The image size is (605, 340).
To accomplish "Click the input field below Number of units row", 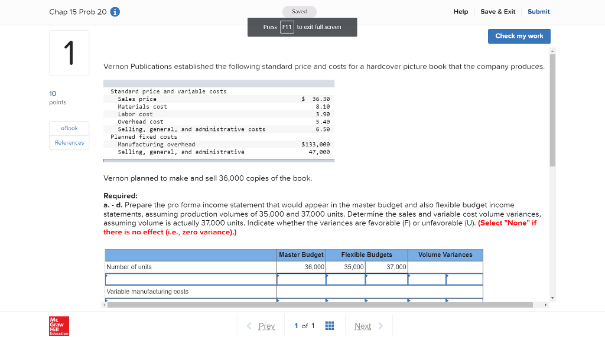I will [189, 279].
